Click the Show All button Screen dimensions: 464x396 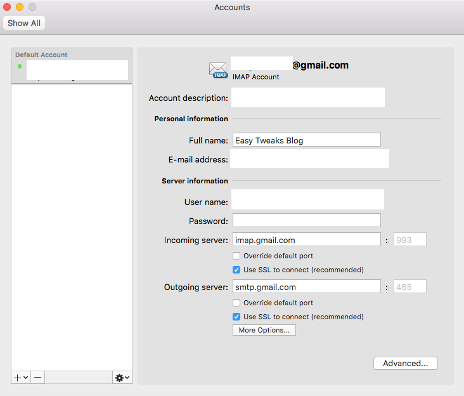pyautogui.click(x=24, y=23)
